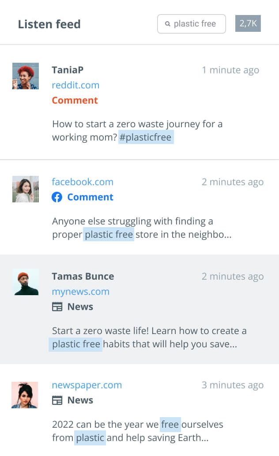Open the reddit.com source link

(x=75, y=85)
